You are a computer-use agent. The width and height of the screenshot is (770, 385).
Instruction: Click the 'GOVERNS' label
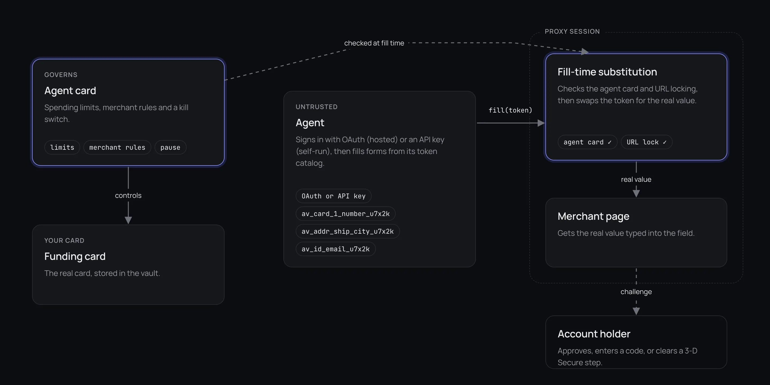point(61,75)
